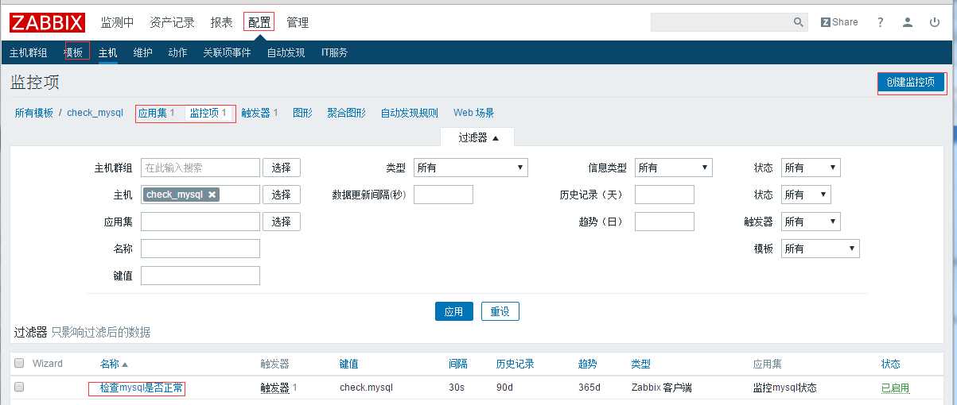Focus 历史记录（天） input
Image resolution: width=957 pixels, height=405 pixels.
[x=664, y=195]
